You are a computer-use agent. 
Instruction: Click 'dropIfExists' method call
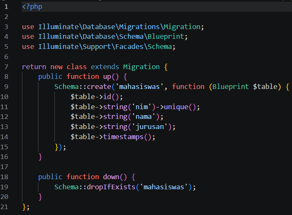click(x=111, y=187)
